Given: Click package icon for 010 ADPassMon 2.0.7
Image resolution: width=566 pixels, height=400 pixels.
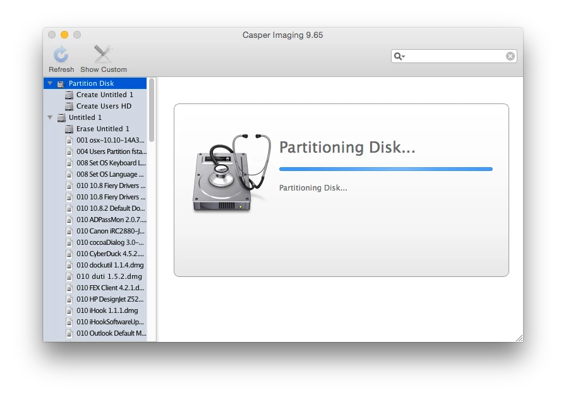Looking at the screenshot, I should pyautogui.click(x=69, y=220).
